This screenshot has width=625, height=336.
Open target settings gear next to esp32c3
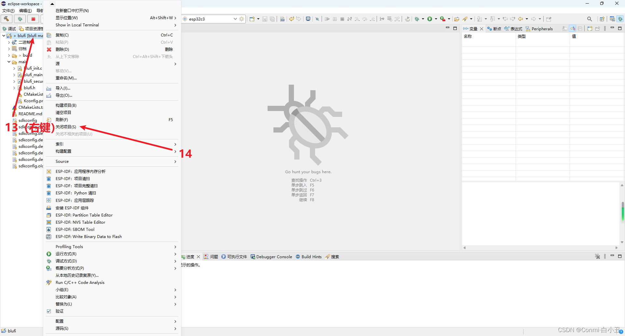coord(242,19)
